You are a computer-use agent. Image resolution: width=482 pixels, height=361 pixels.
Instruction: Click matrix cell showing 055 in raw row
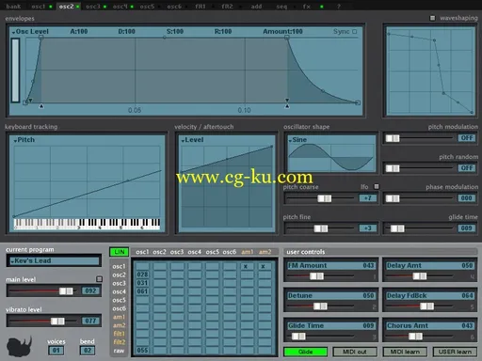142,351
